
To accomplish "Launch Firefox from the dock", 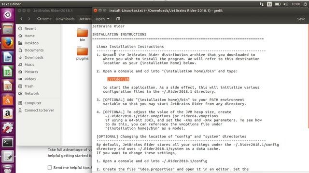I will tap(8, 43).
